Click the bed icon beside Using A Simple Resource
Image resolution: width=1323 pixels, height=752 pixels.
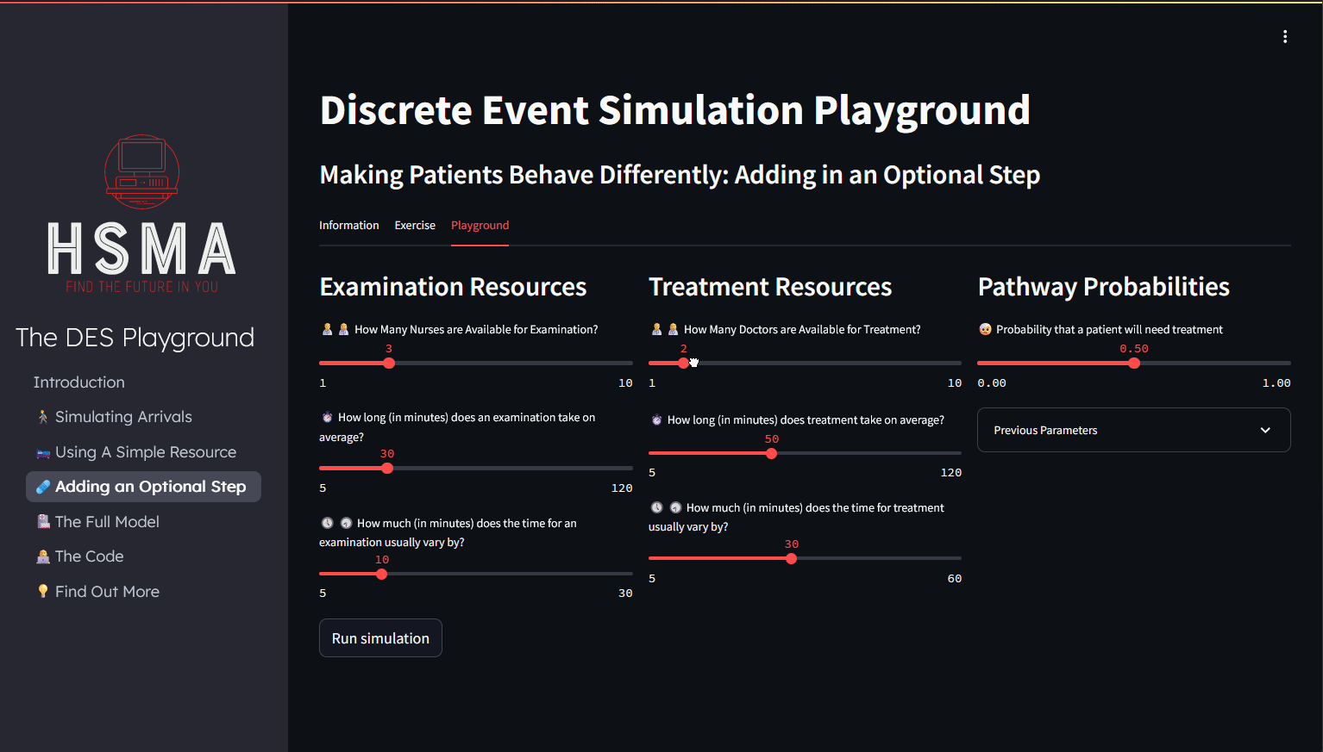[43, 453]
